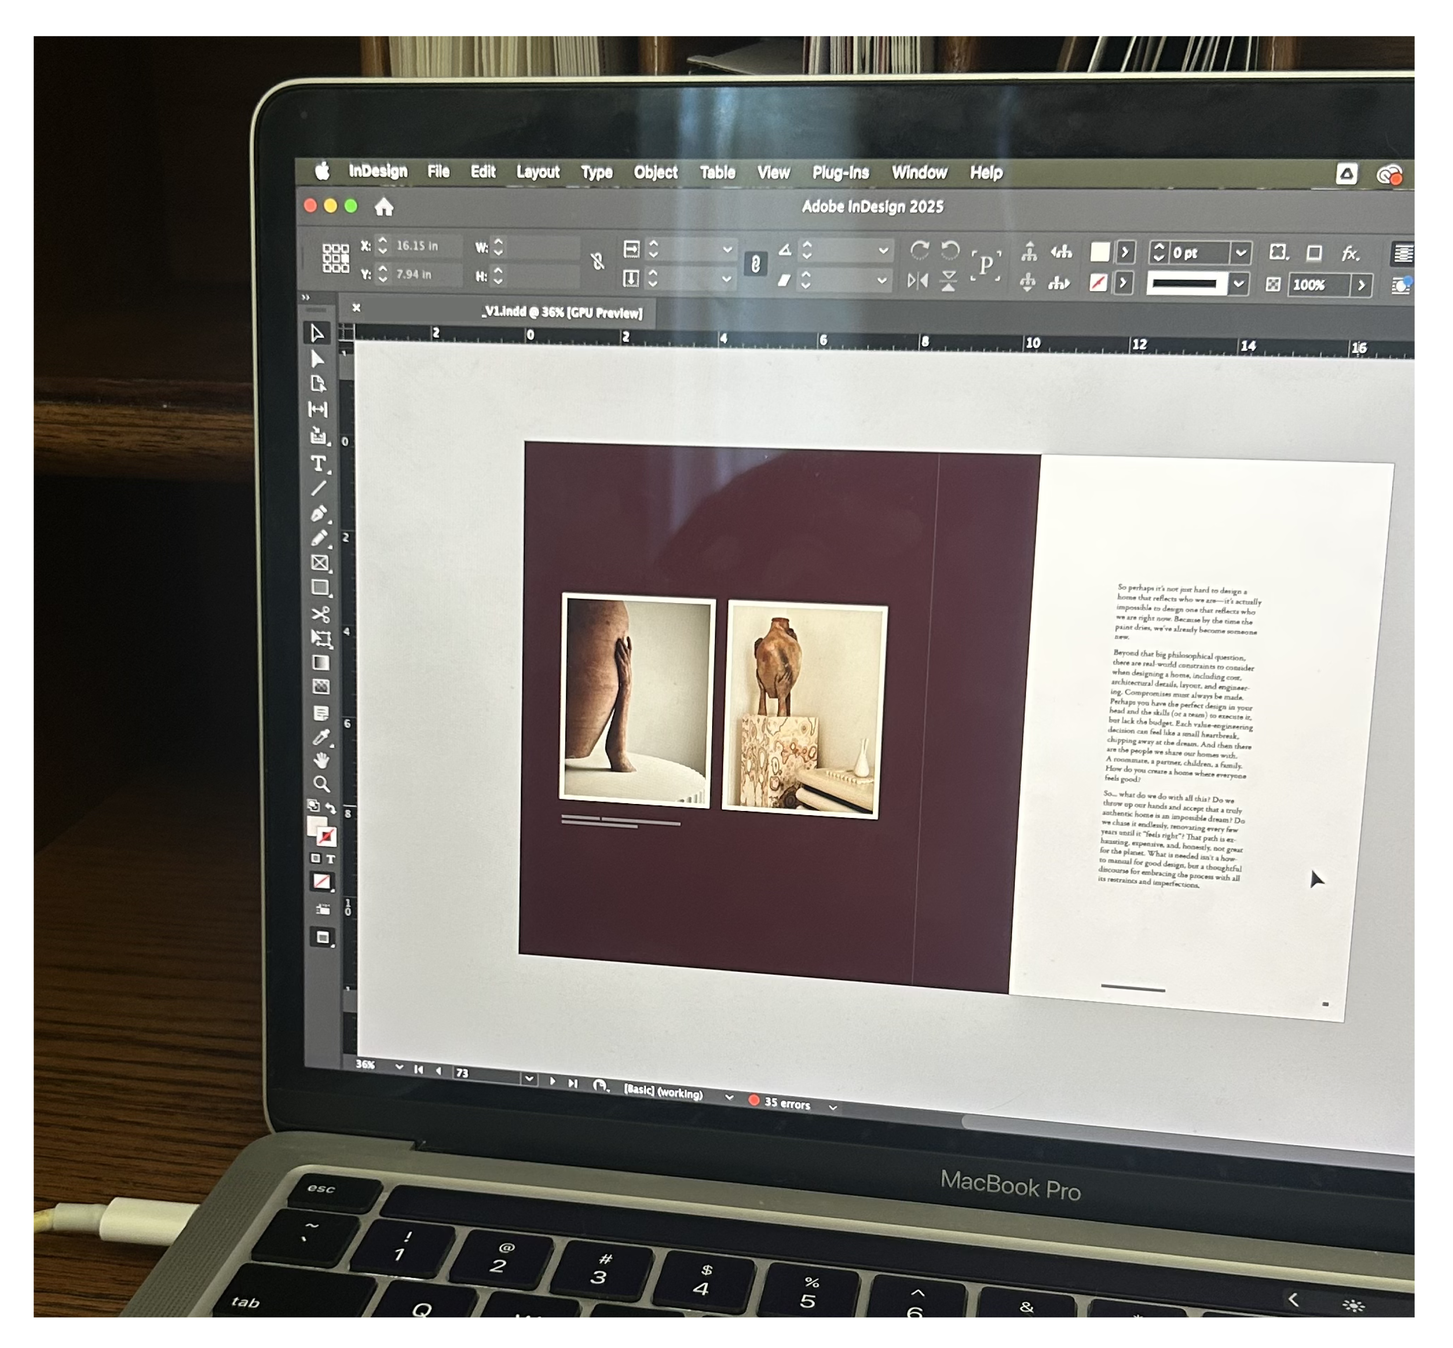The width and height of the screenshot is (1453, 1348).
Task: Open stroke weight dropdown next to 0 pt
Action: 1240,253
